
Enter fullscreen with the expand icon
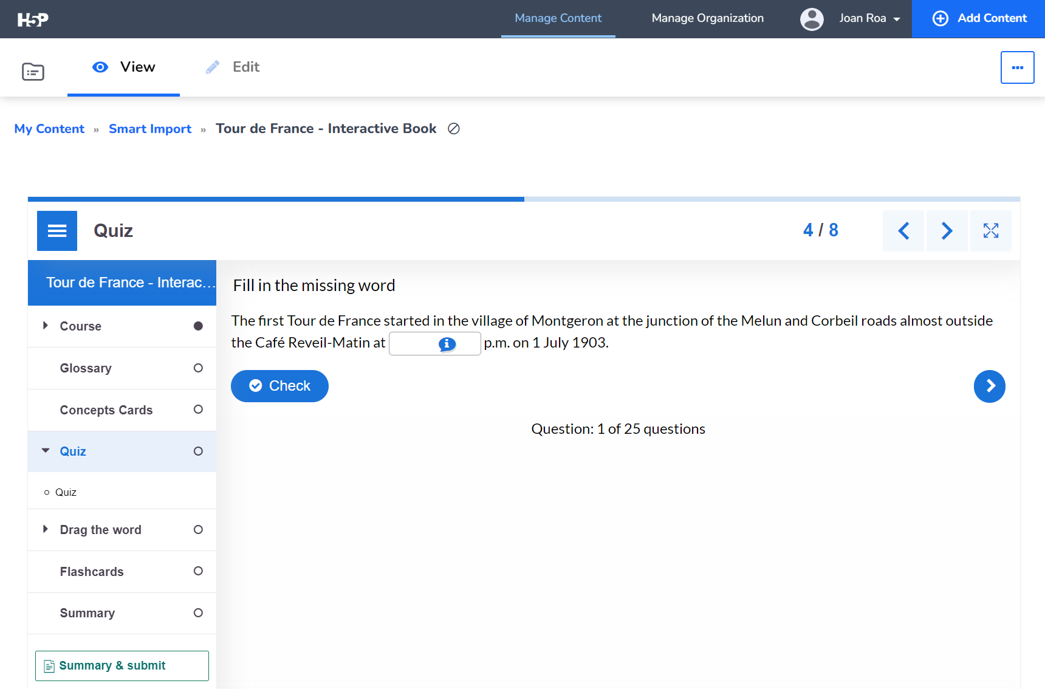coord(991,231)
